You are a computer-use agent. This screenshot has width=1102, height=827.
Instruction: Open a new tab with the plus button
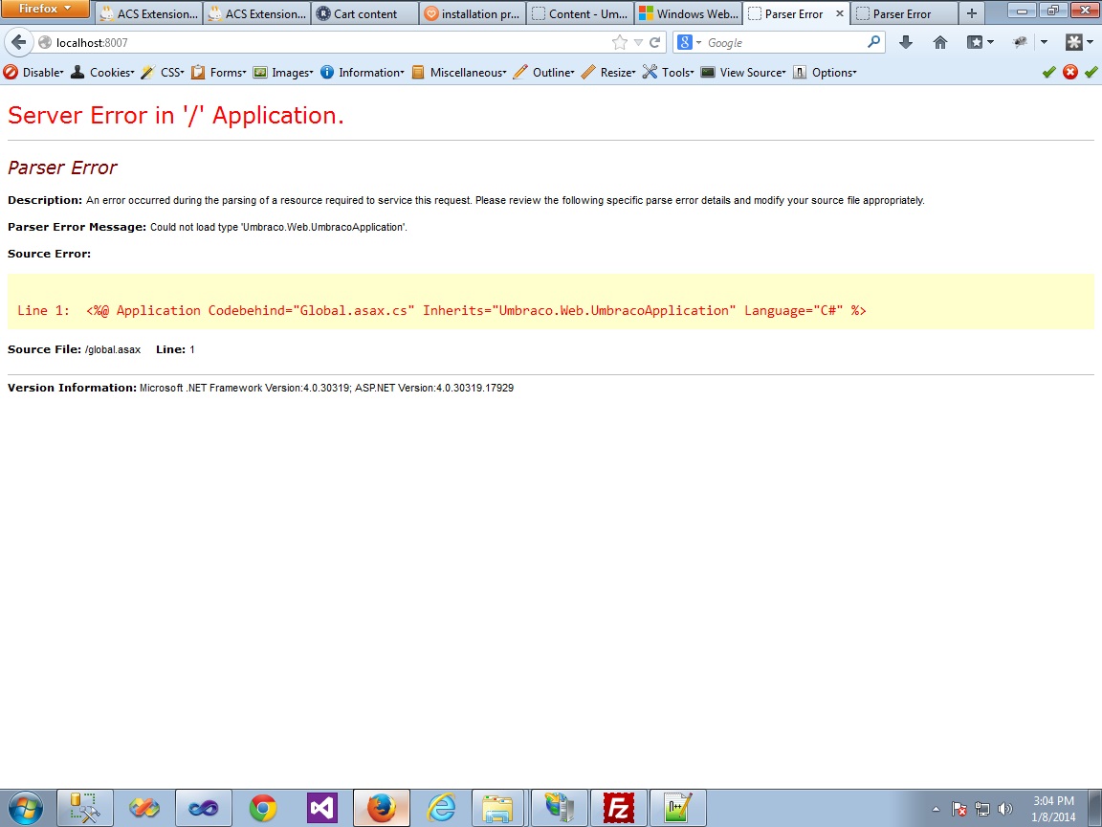click(971, 13)
